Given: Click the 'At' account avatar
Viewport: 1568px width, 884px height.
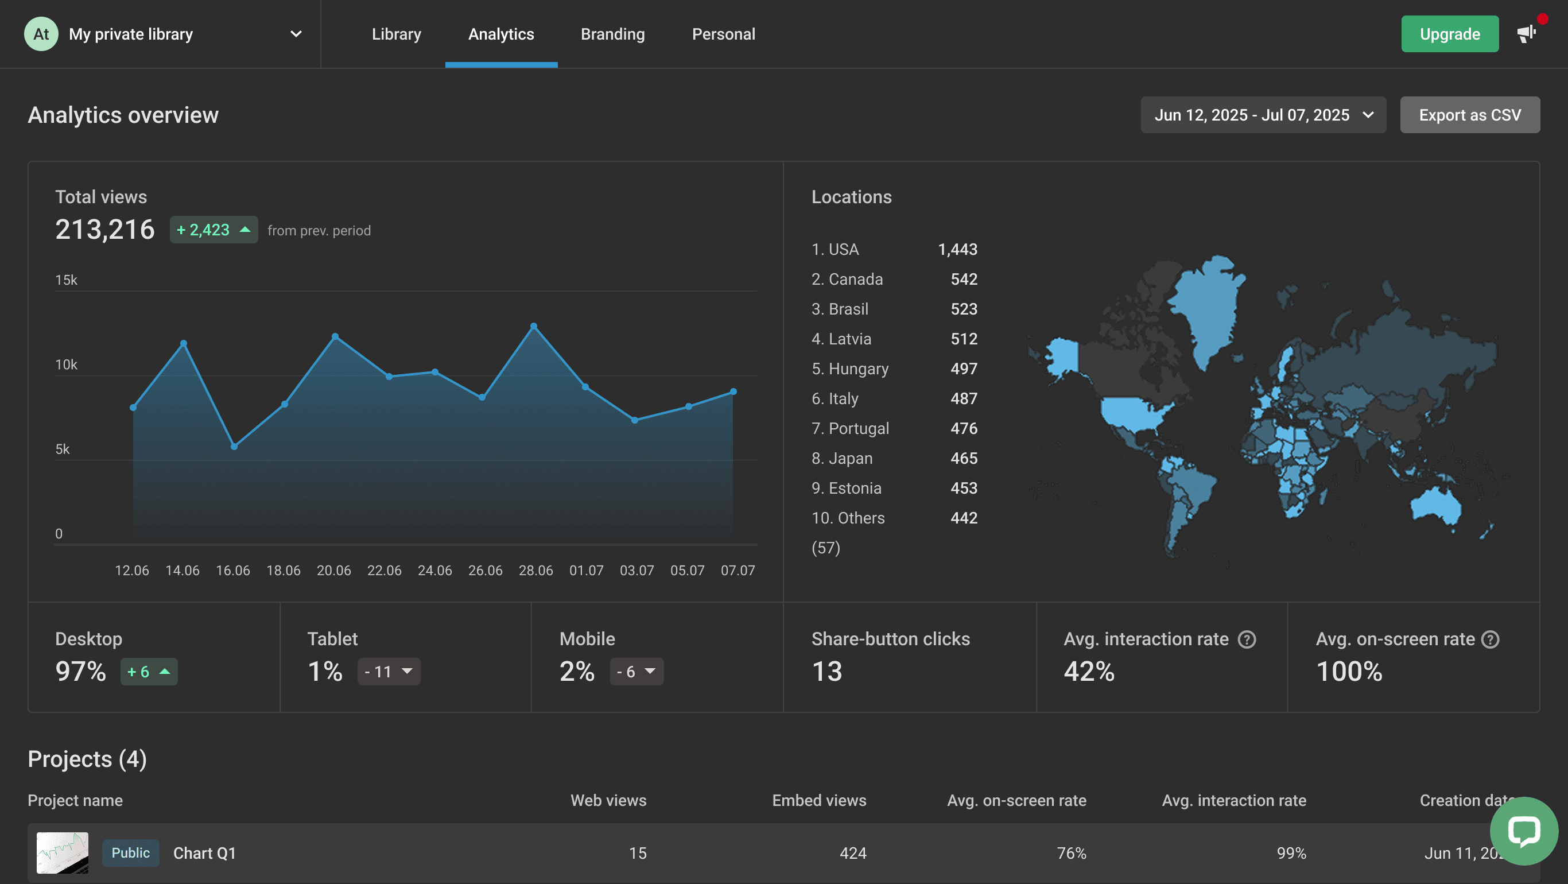Looking at the screenshot, I should pyautogui.click(x=41, y=34).
